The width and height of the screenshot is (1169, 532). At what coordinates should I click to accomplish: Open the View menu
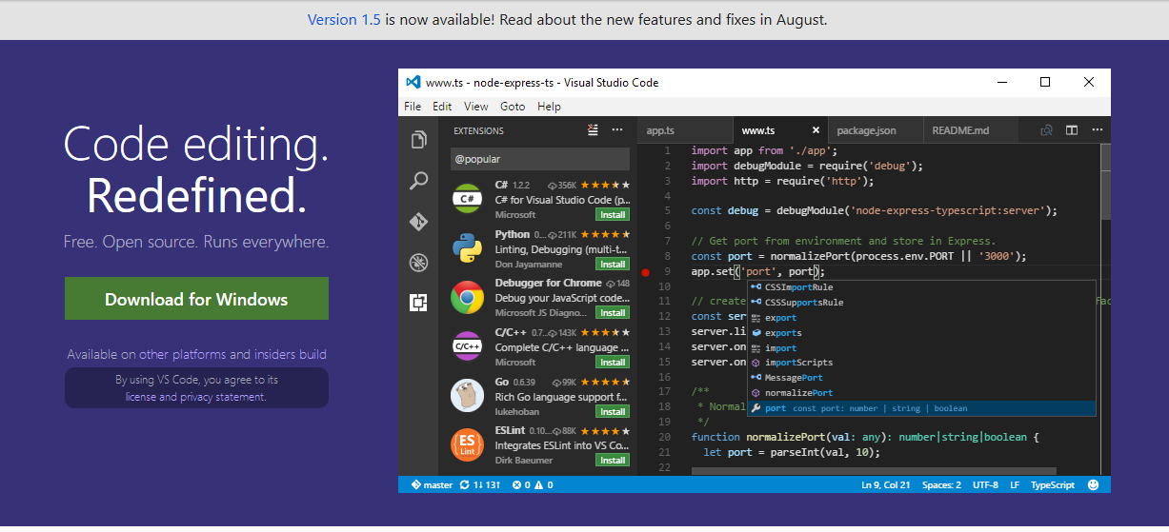point(476,107)
